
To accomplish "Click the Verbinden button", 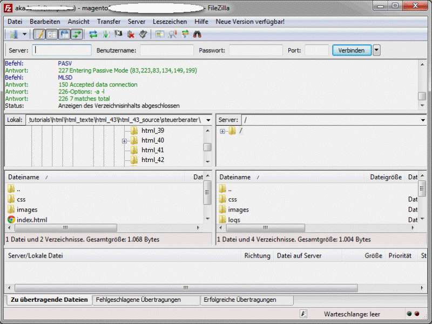I will click(352, 50).
